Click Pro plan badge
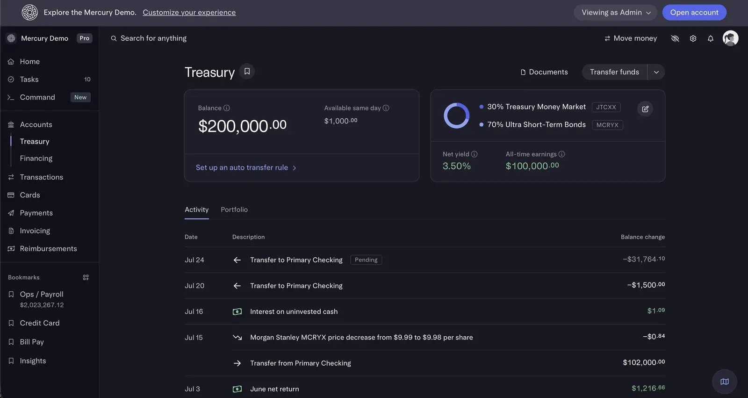 coord(84,38)
